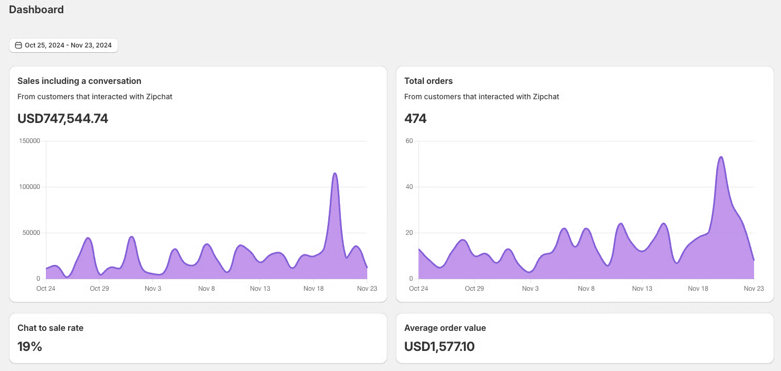Click the Nov 8 x-axis label on sales chart
781x371 pixels.
coord(206,289)
